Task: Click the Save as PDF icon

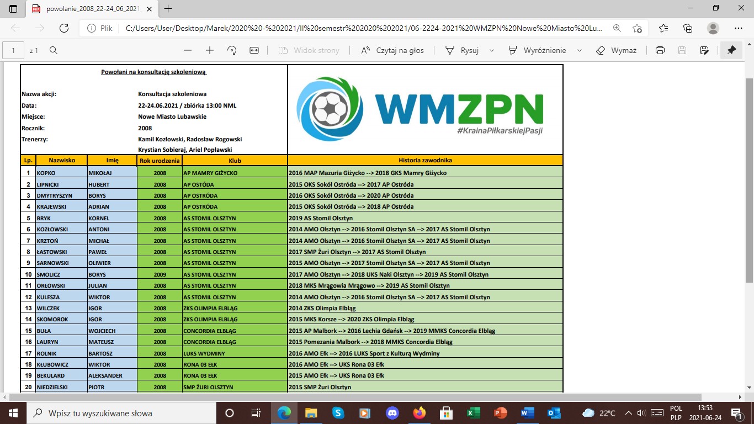Action: pos(704,50)
